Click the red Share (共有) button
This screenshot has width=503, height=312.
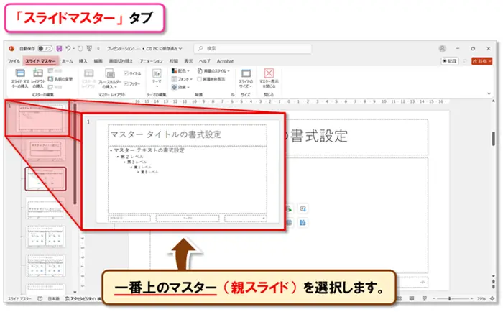pos(482,61)
